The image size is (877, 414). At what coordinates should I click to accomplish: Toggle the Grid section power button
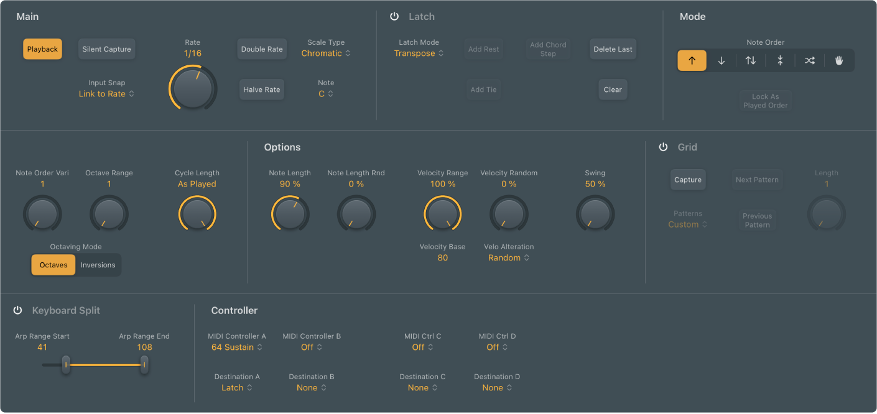click(x=663, y=147)
